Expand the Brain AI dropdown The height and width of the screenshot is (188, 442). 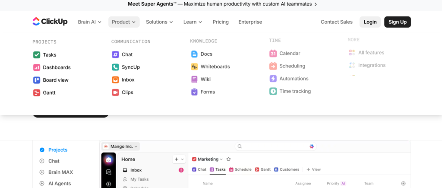pos(89,22)
